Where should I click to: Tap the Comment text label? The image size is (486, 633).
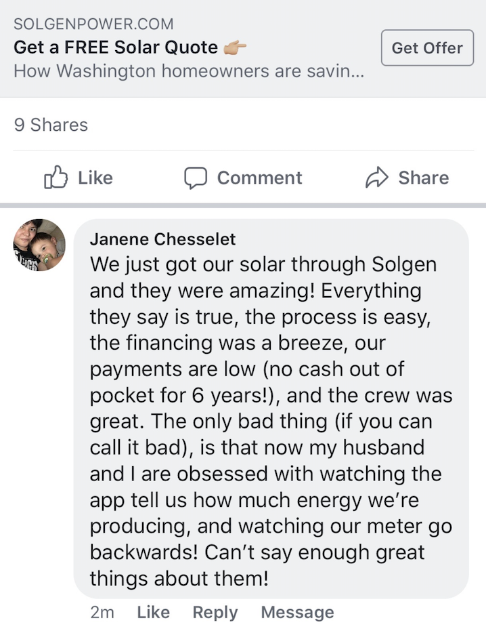pos(259,178)
